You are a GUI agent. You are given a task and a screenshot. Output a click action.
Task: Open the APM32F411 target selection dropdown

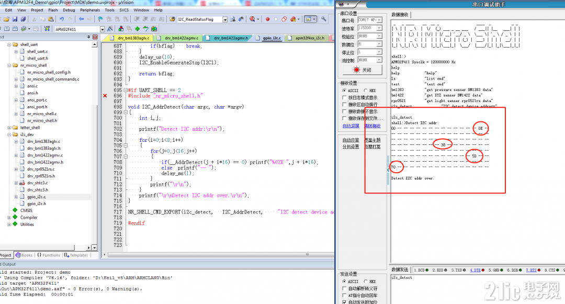(x=103, y=29)
